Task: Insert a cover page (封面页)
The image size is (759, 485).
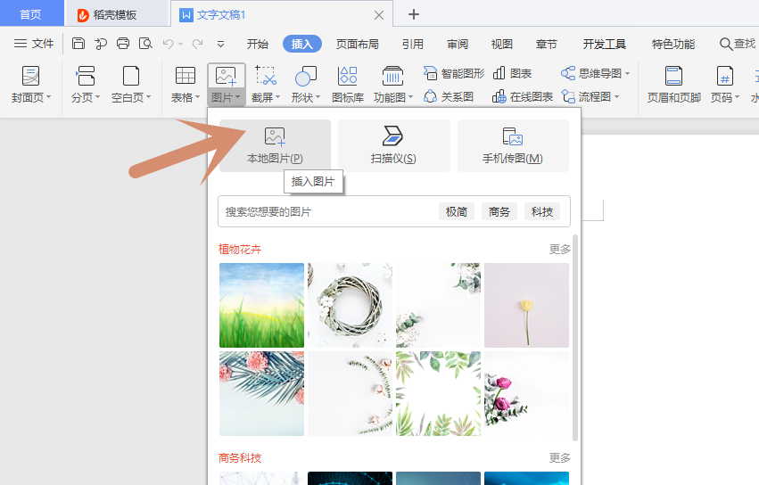Action: [x=30, y=84]
